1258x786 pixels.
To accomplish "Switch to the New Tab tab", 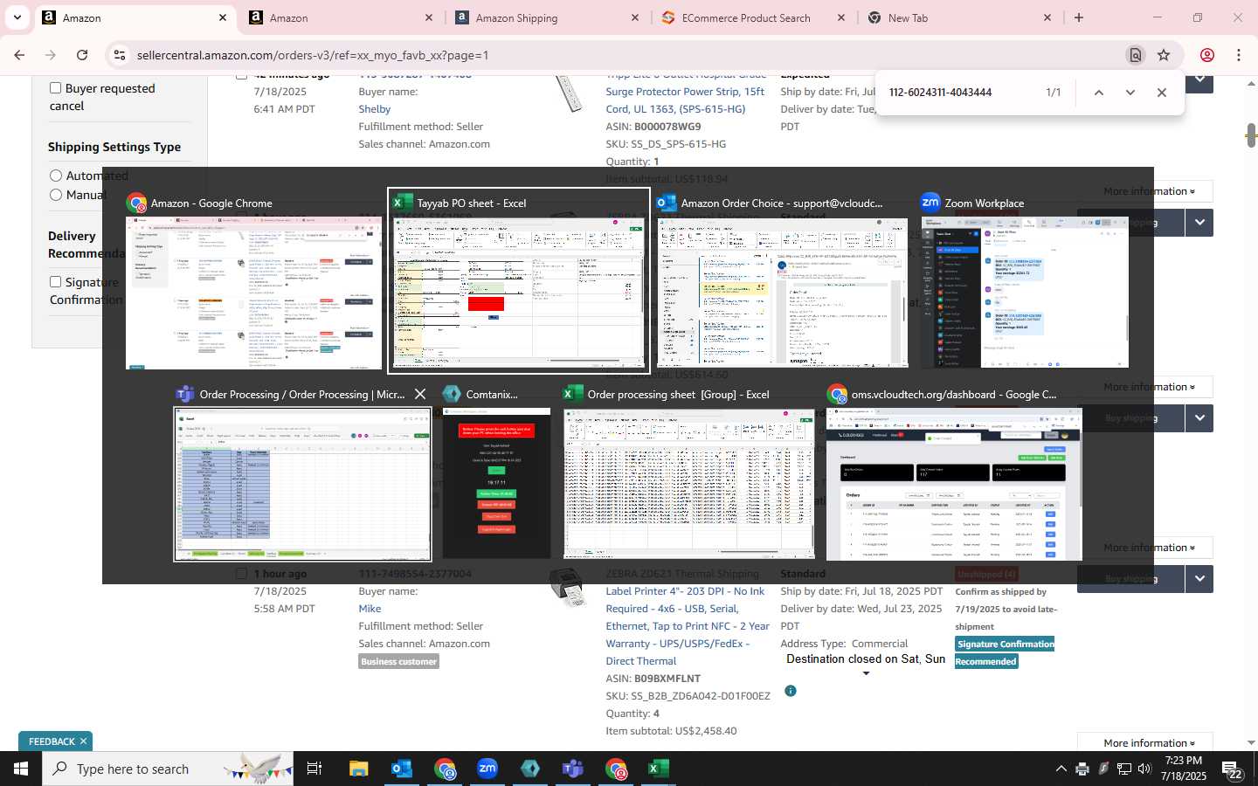I will point(959,17).
